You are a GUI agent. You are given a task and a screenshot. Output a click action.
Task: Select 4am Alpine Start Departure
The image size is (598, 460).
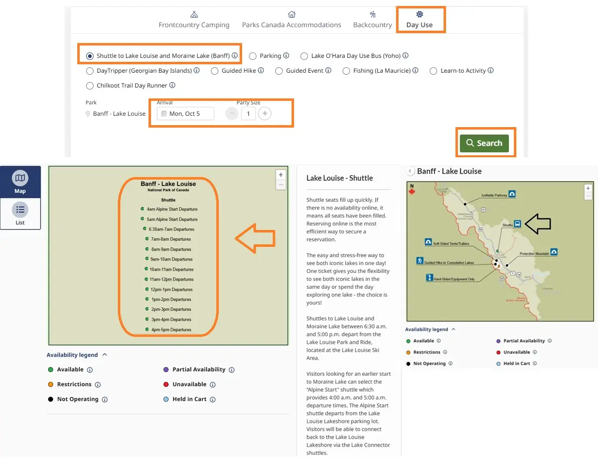point(169,209)
